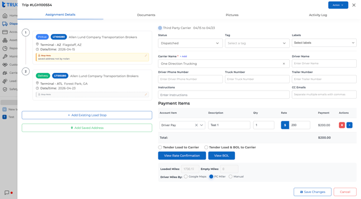361x199 pixels.
Task: Focus the CC Emails input field
Action: point(324,95)
